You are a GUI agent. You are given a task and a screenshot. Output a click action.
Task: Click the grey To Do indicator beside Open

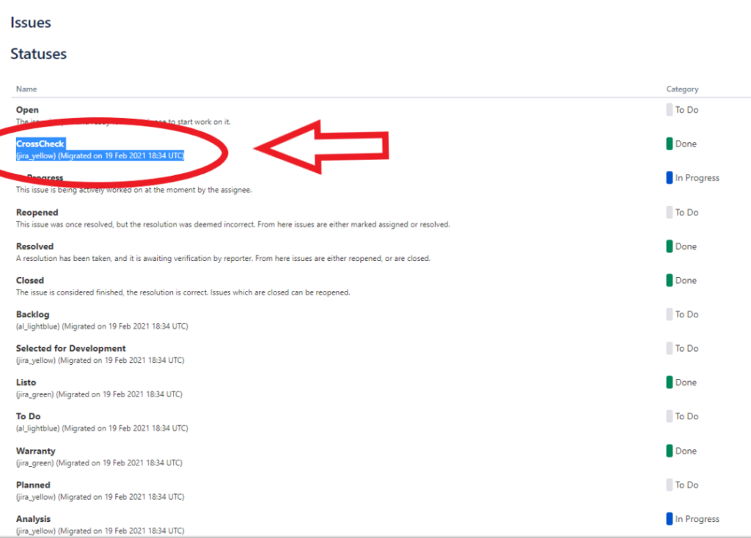tap(670, 109)
